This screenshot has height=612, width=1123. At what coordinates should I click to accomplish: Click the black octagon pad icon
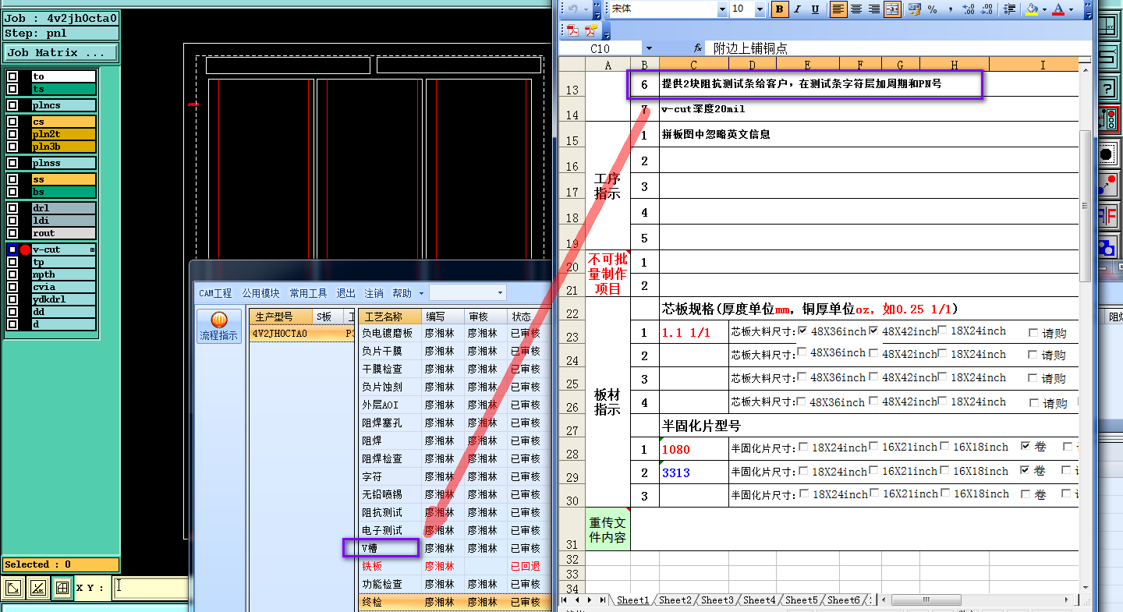(1106, 154)
